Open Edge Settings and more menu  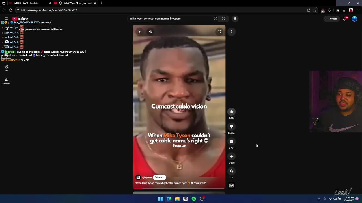tap(358, 10)
